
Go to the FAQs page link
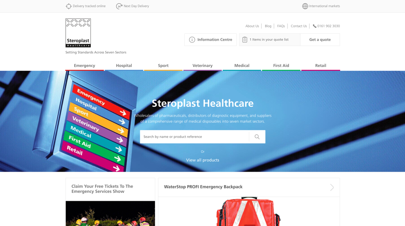(281, 26)
